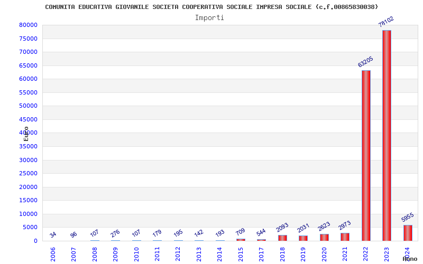Click the 2013 x-axis year label
The width and height of the screenshot is (423, 264).
199,254
